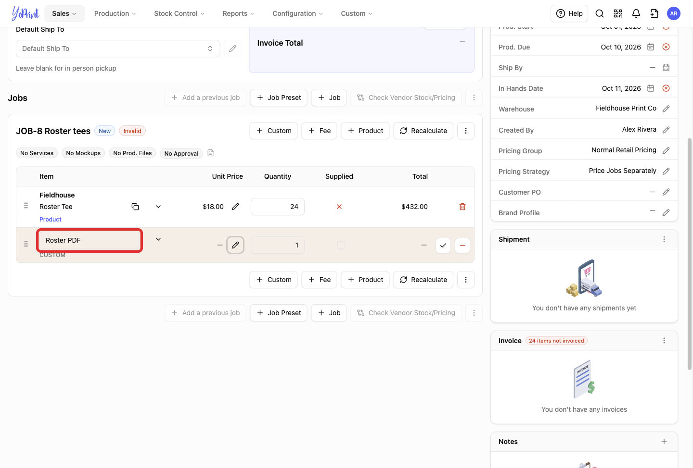Click Recalculate beside the JOB-8 title
Image resolution: width=693 pixels, height=468 pixels.
point(423,131)
